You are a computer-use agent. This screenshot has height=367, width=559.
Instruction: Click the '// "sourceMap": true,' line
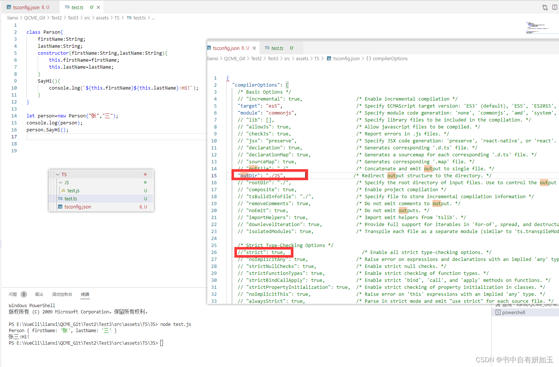point(267,162)
